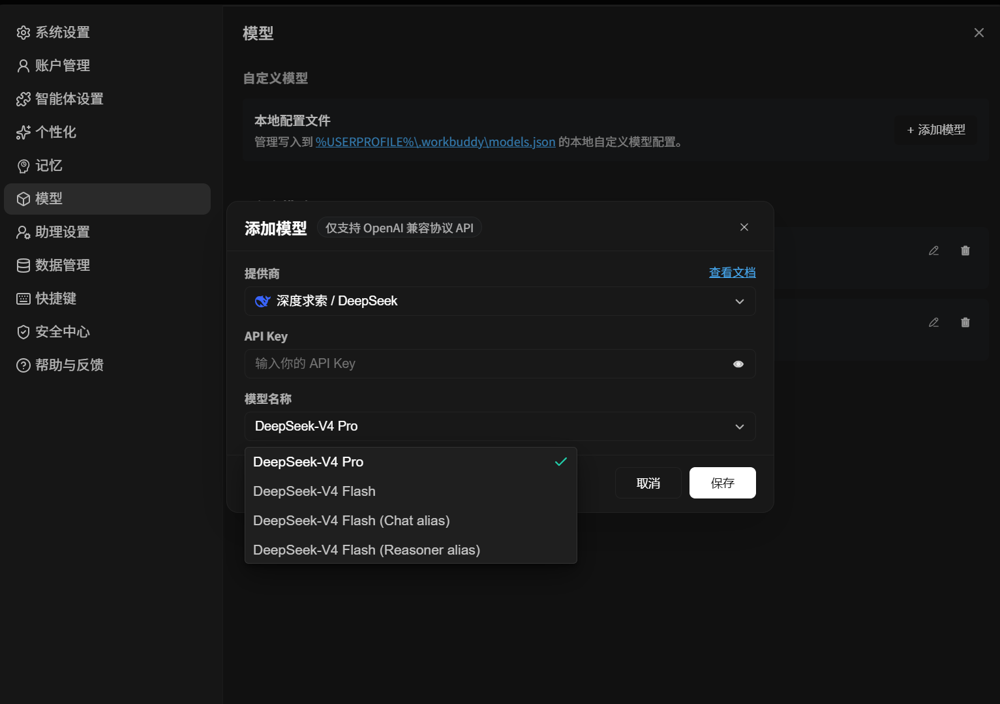The height and width of the screenshot is (704, 1000).
Task: Choose DeepSeek-V4 Flash (Reasoner alias)
Action: (x=411, y=550)
